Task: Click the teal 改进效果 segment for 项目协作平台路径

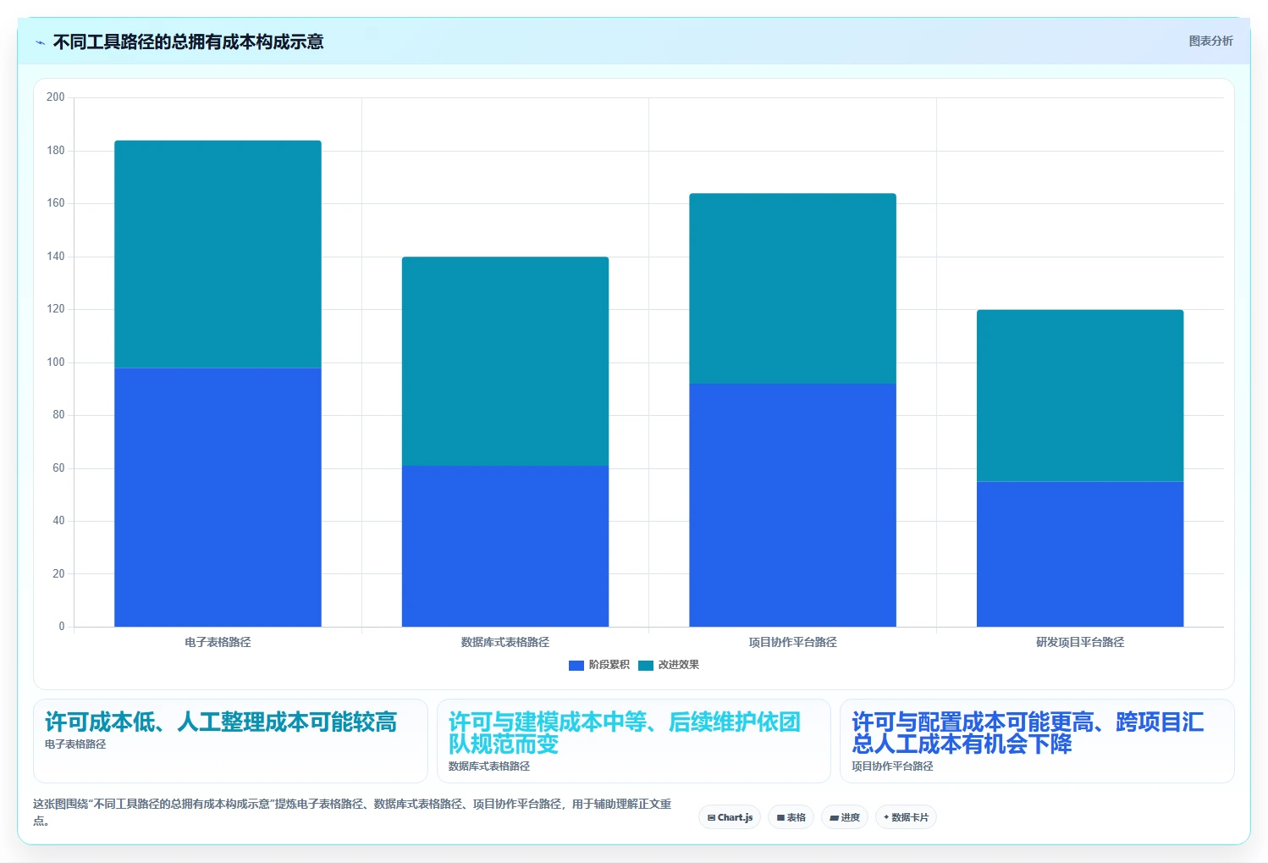Action: (792, 289)
